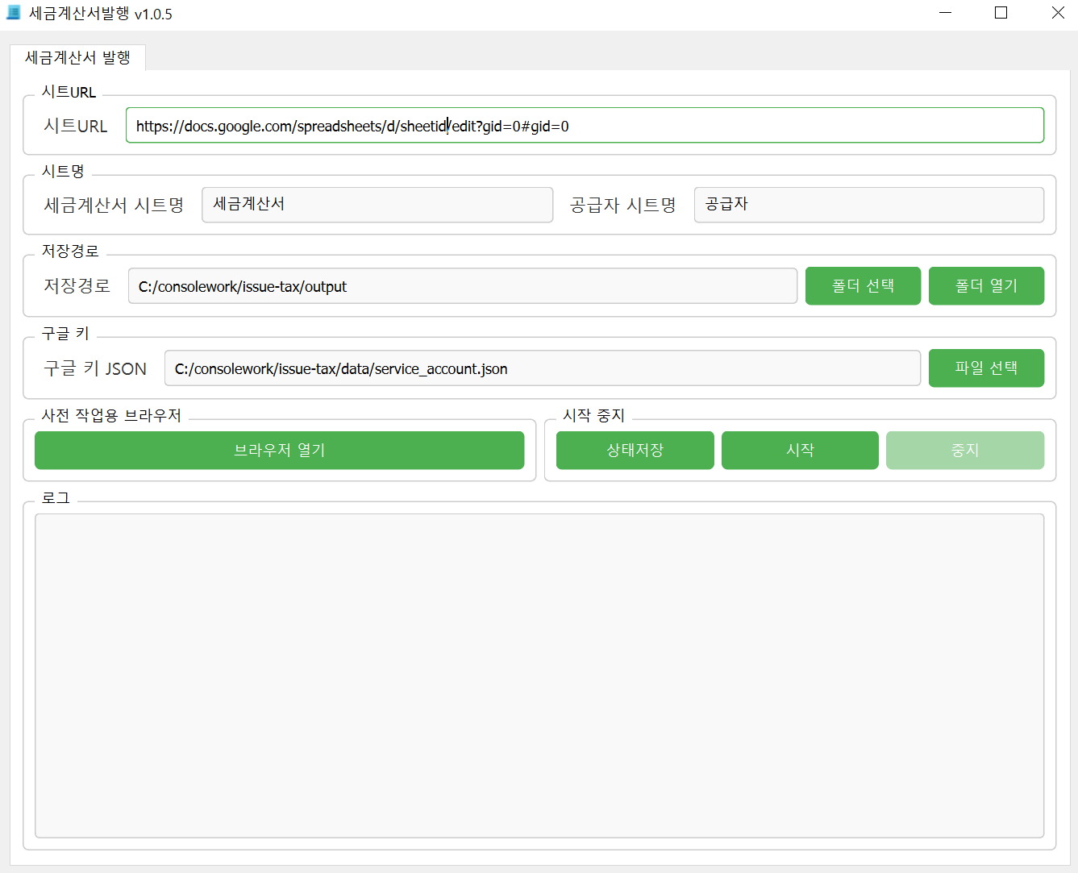Switch to the 세금계산서 발행 tab
The image size is (1078, 873).
pyautogui.click(x=77, y=58)
